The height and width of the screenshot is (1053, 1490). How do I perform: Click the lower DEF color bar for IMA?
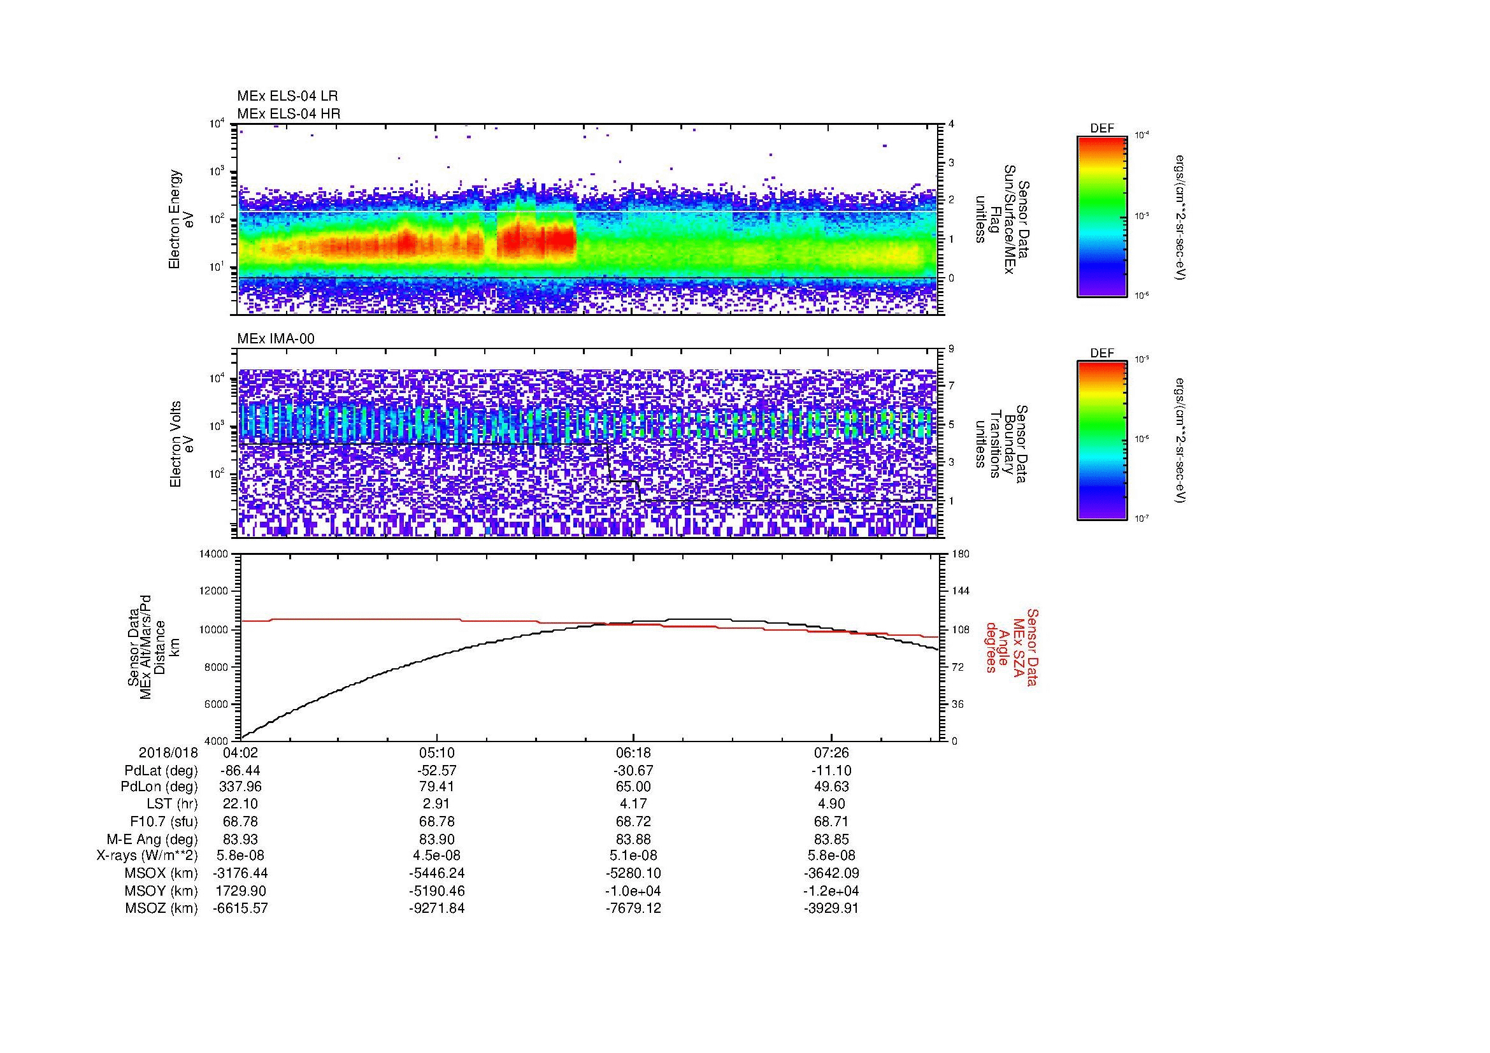click(1102, 441)
